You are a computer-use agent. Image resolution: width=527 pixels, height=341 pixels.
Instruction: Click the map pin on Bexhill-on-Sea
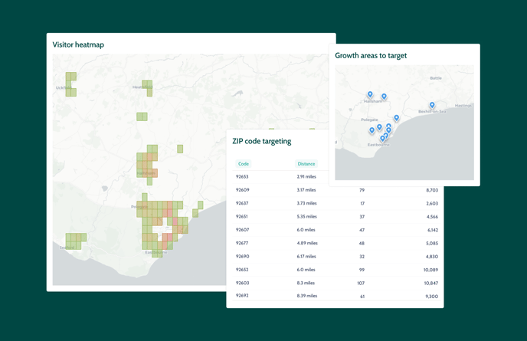[432, 105]
